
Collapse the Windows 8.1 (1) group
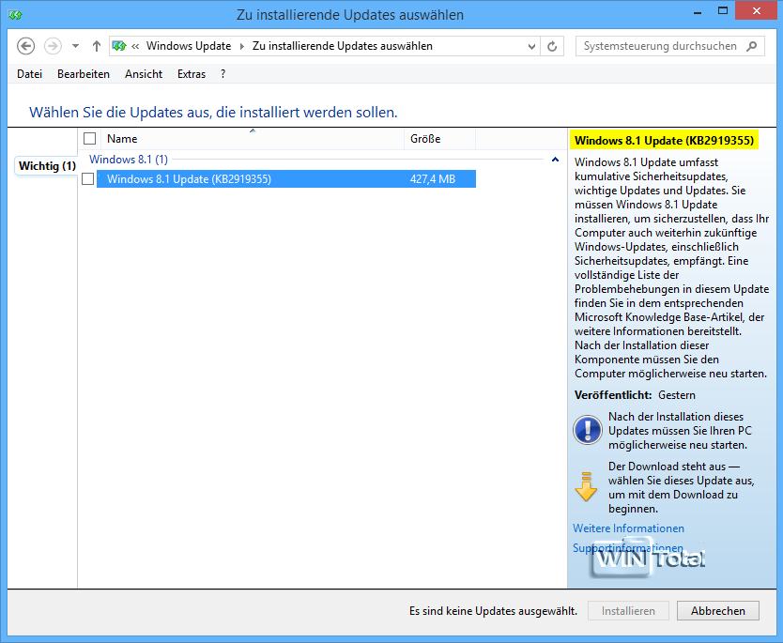[555, 160]
